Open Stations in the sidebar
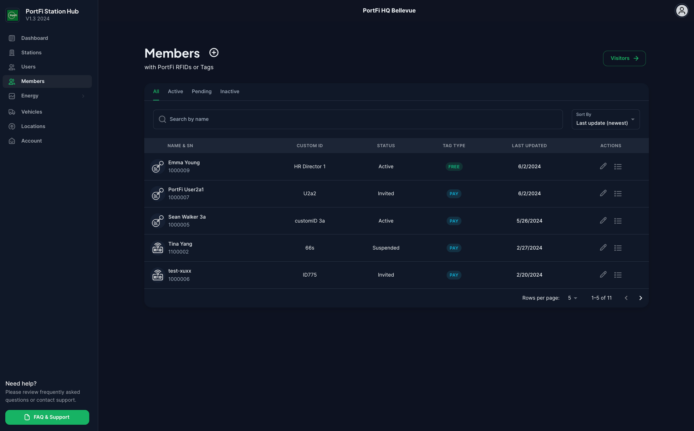The height and width of the screenshot is (431, 694). (x=31, y=53)
